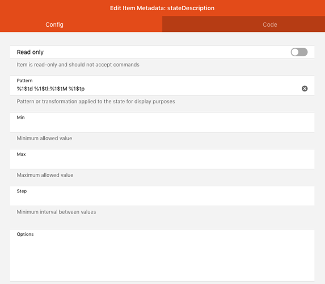Viewport: 325px width, 284px height.
Task: Select the Config tab
Action: click(x=81, y=24)
